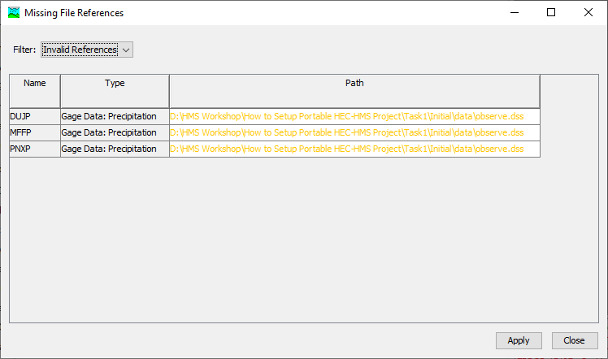608x359 pixels.
Task: Click the Close button
Action: coord(574,340)
